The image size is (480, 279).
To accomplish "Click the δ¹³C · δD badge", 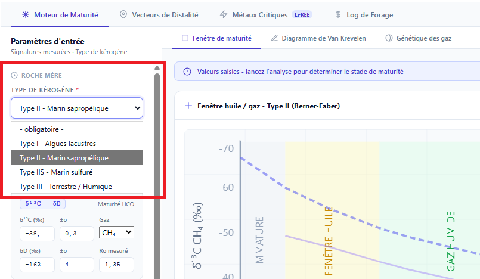I will coord(42,204).
